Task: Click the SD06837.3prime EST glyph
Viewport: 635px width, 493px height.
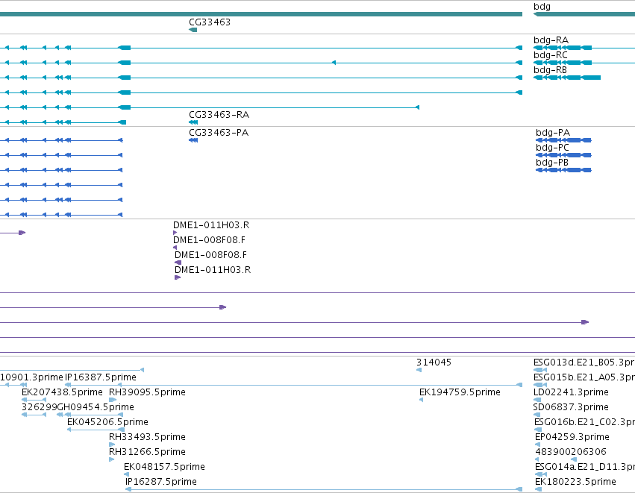Action: [x=537, y=415]
